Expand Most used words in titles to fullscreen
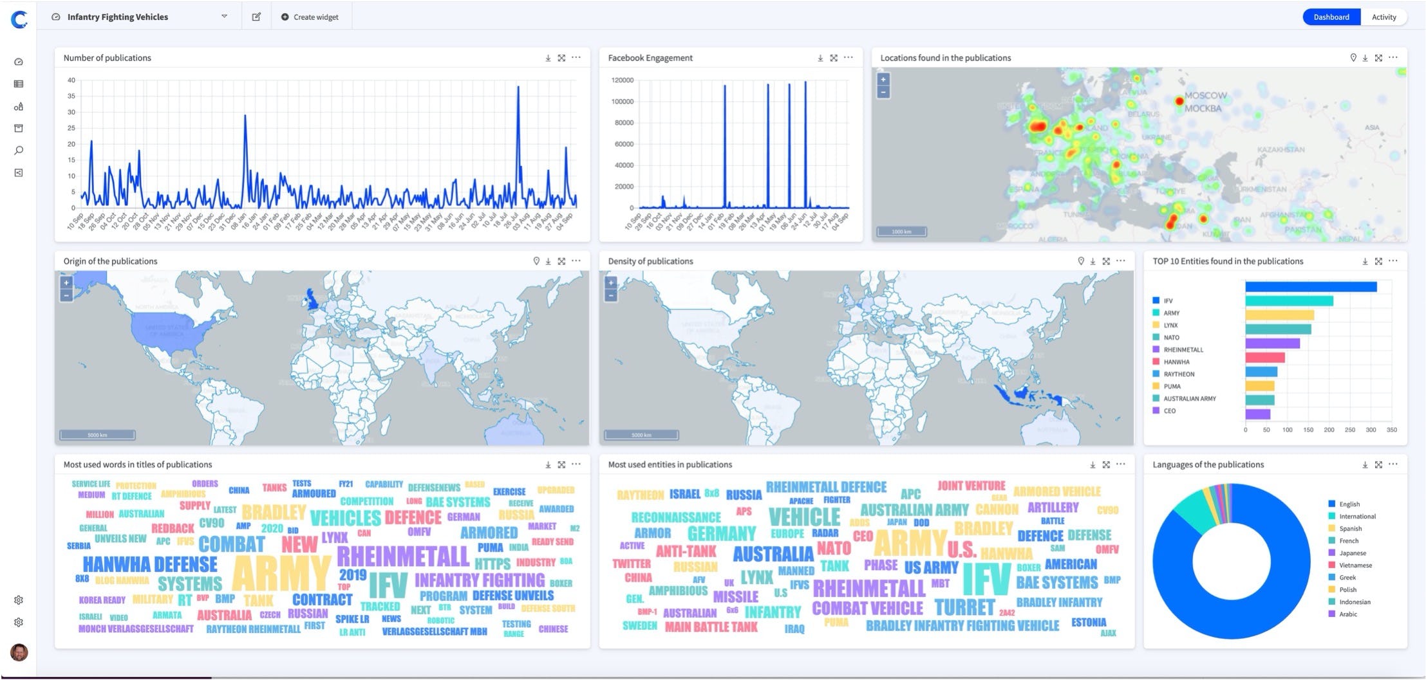Image resolution: width=1426 pixels, height=680 pixels. tap(561, 464)
